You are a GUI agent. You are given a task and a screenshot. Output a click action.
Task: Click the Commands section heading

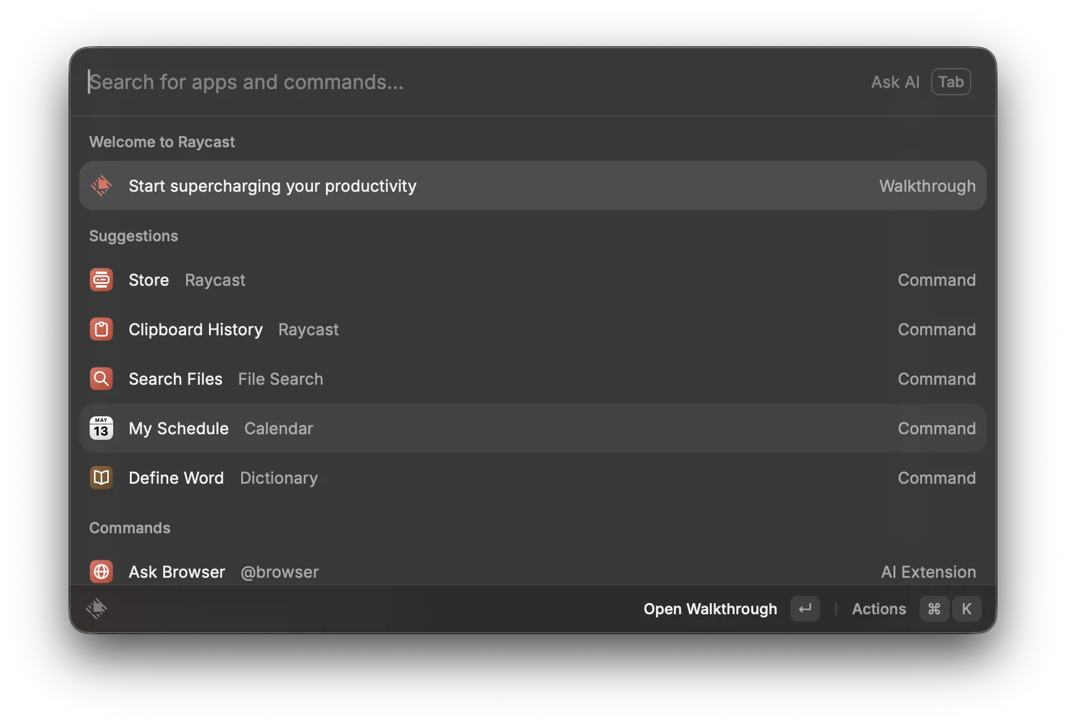[130, 528]
